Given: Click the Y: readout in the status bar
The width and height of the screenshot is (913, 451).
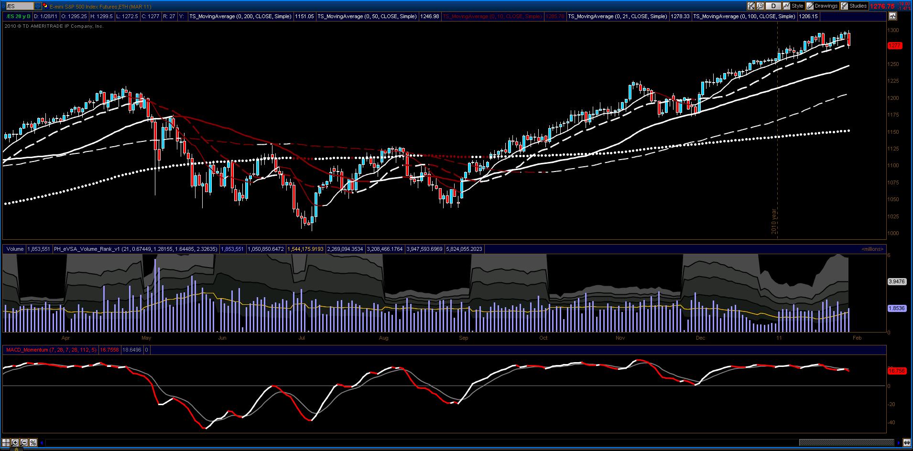Looking at the screenshot, I should click(x=182, y=16).
